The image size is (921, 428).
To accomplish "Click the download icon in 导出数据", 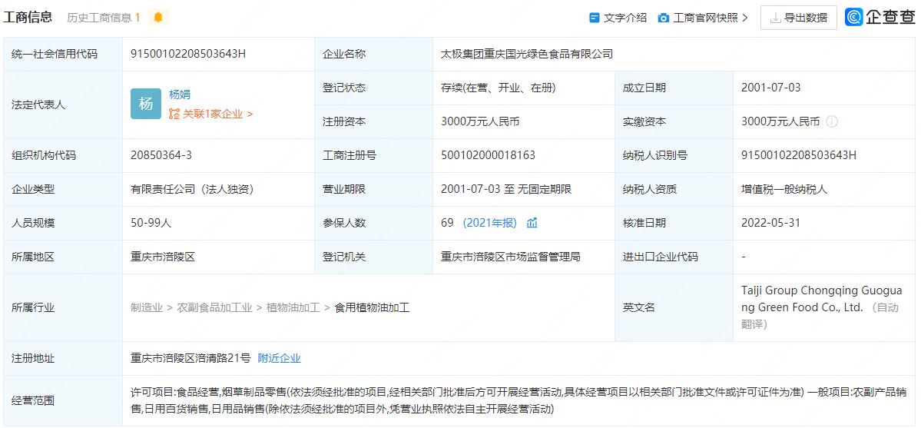I will (775, 18).
